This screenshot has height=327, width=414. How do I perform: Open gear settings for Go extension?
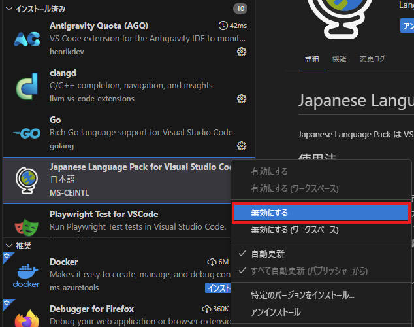pyautogui.click(x=242, y=146)
